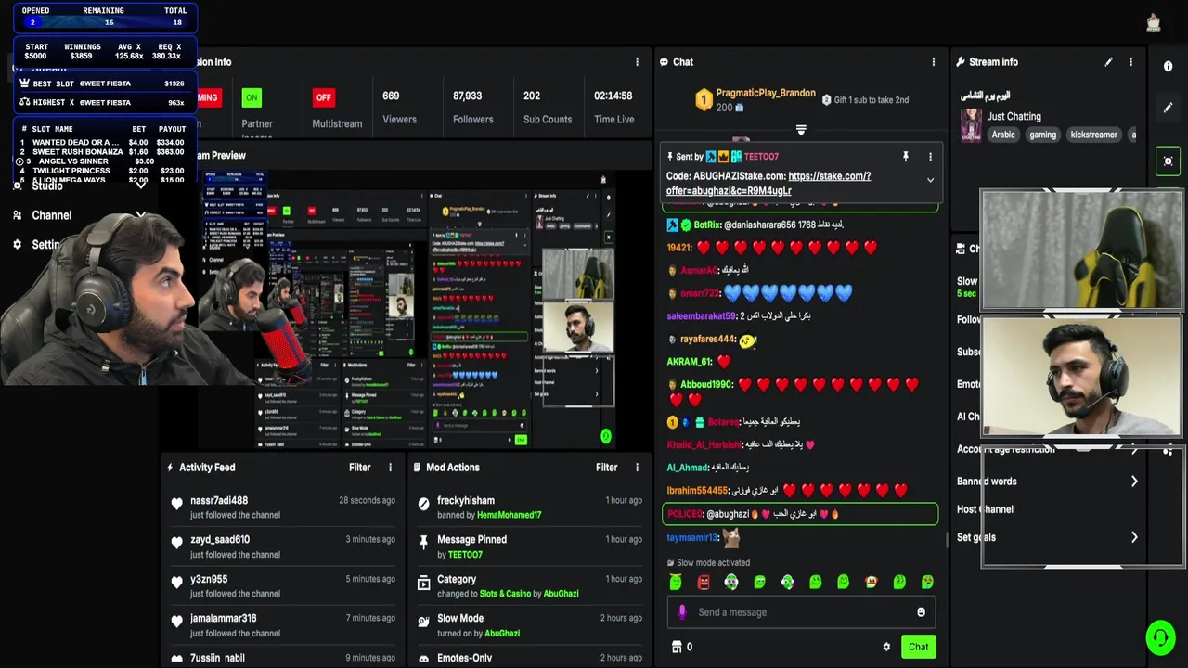The image size is (1188, 668).
Task: Open Banned words chevron arrow
Action: pos(1134,482)
